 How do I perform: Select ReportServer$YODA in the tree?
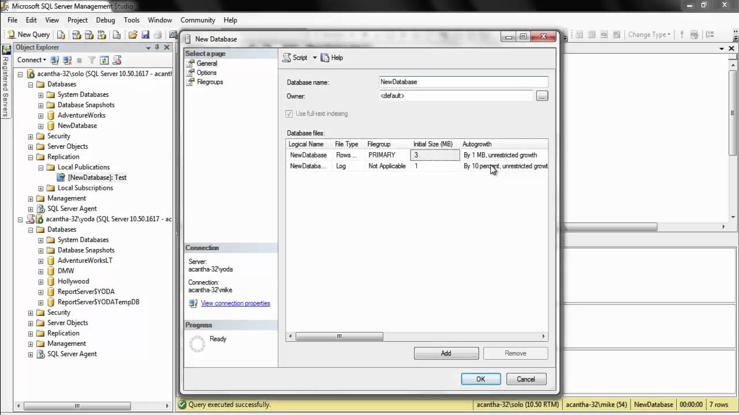[86, 292]
